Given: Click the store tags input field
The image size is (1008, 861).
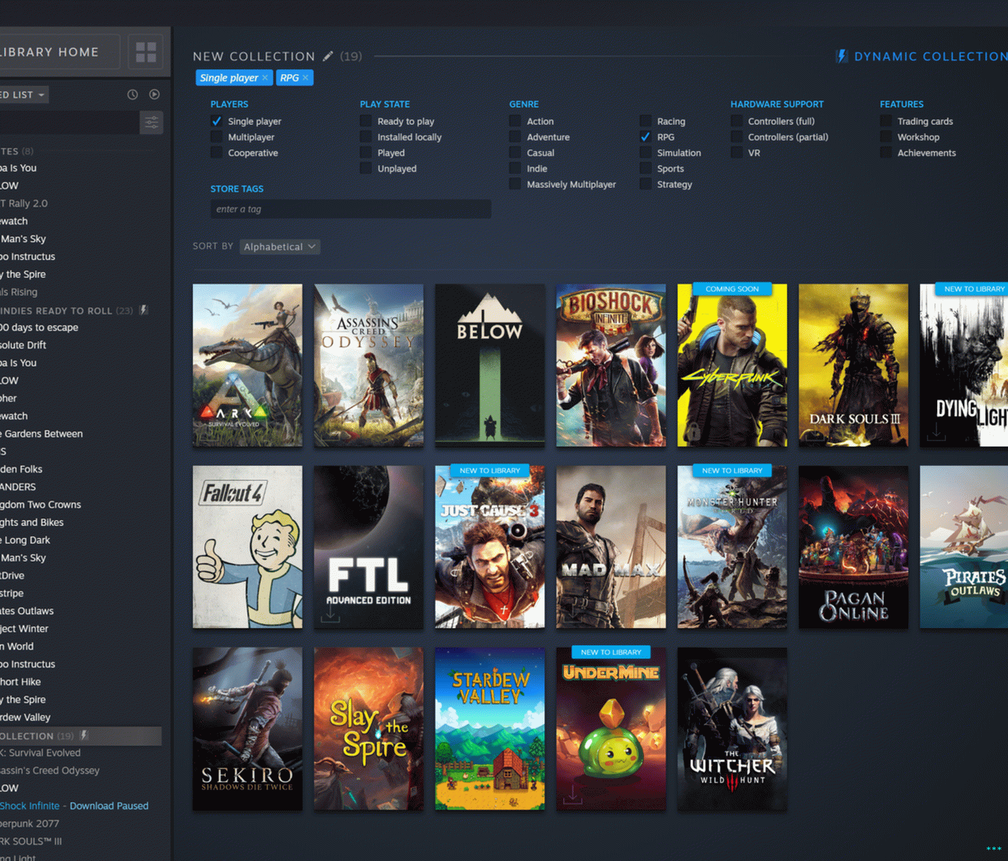Looking at the screenshot, I should tap(351, 209).
